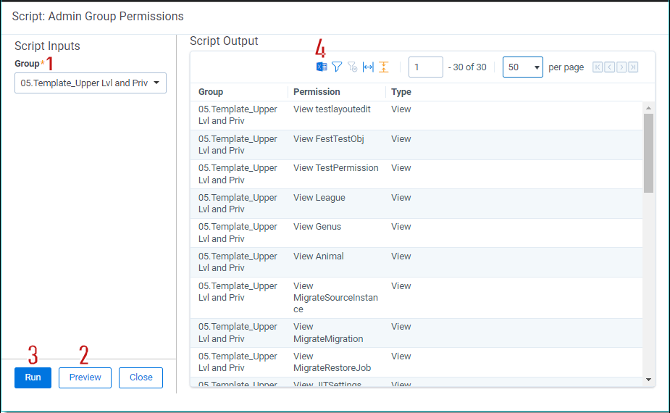Export output to Excel icon
670x413 pixels.
click(x=322, y=67)
